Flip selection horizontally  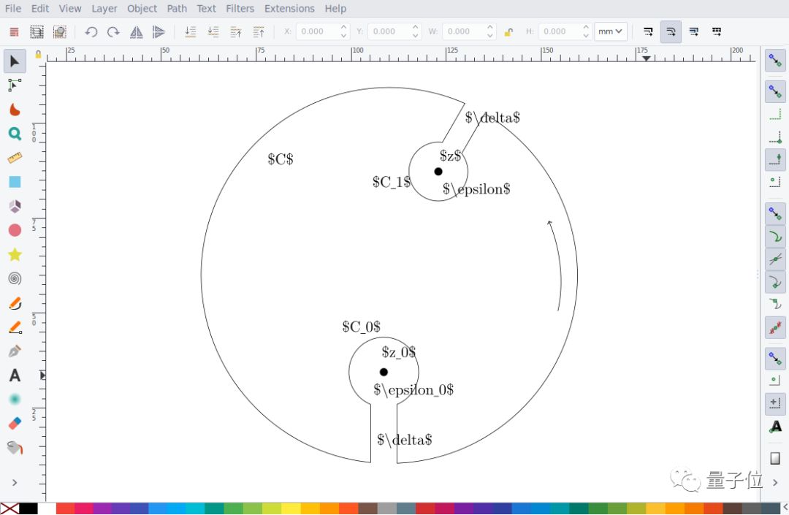click(136, 31)
